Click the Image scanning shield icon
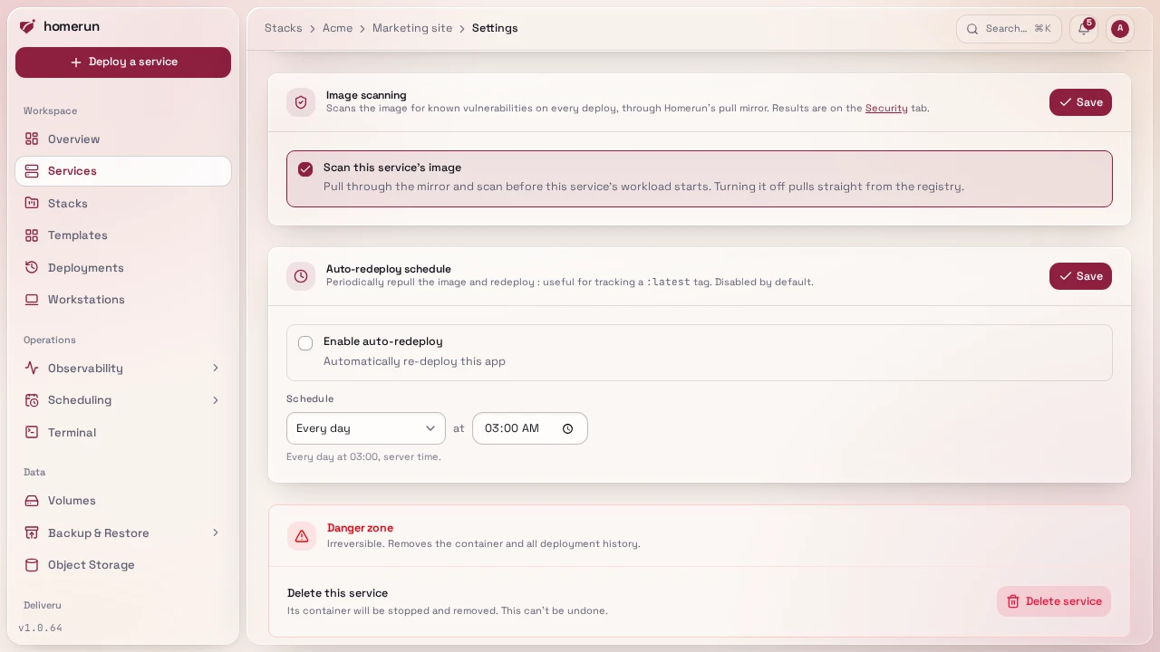This screenshot has width=1160, height=652. pos(301,102)
